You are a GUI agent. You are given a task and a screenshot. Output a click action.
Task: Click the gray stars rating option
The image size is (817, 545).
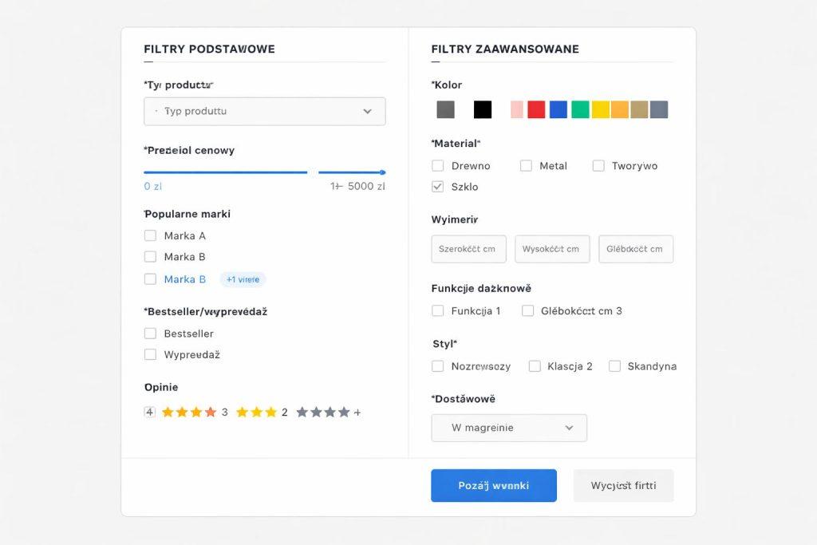click(x=323, y=413)
